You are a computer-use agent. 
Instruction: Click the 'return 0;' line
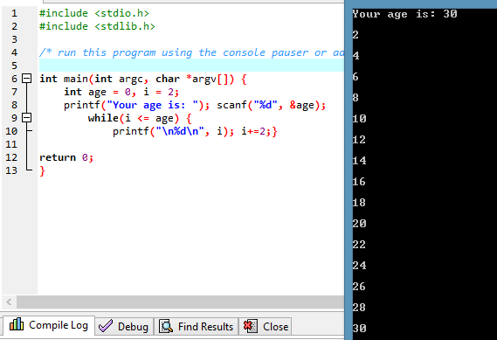(x=66, y=157)
